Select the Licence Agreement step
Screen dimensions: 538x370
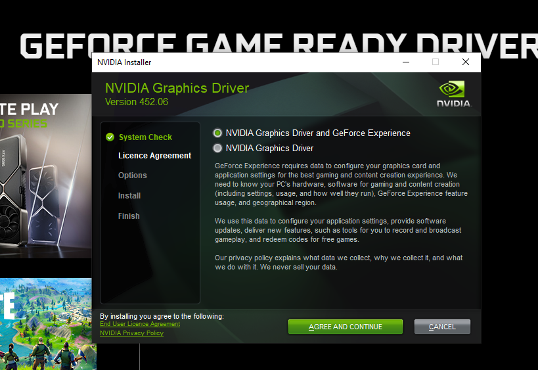tap(154, 156)
